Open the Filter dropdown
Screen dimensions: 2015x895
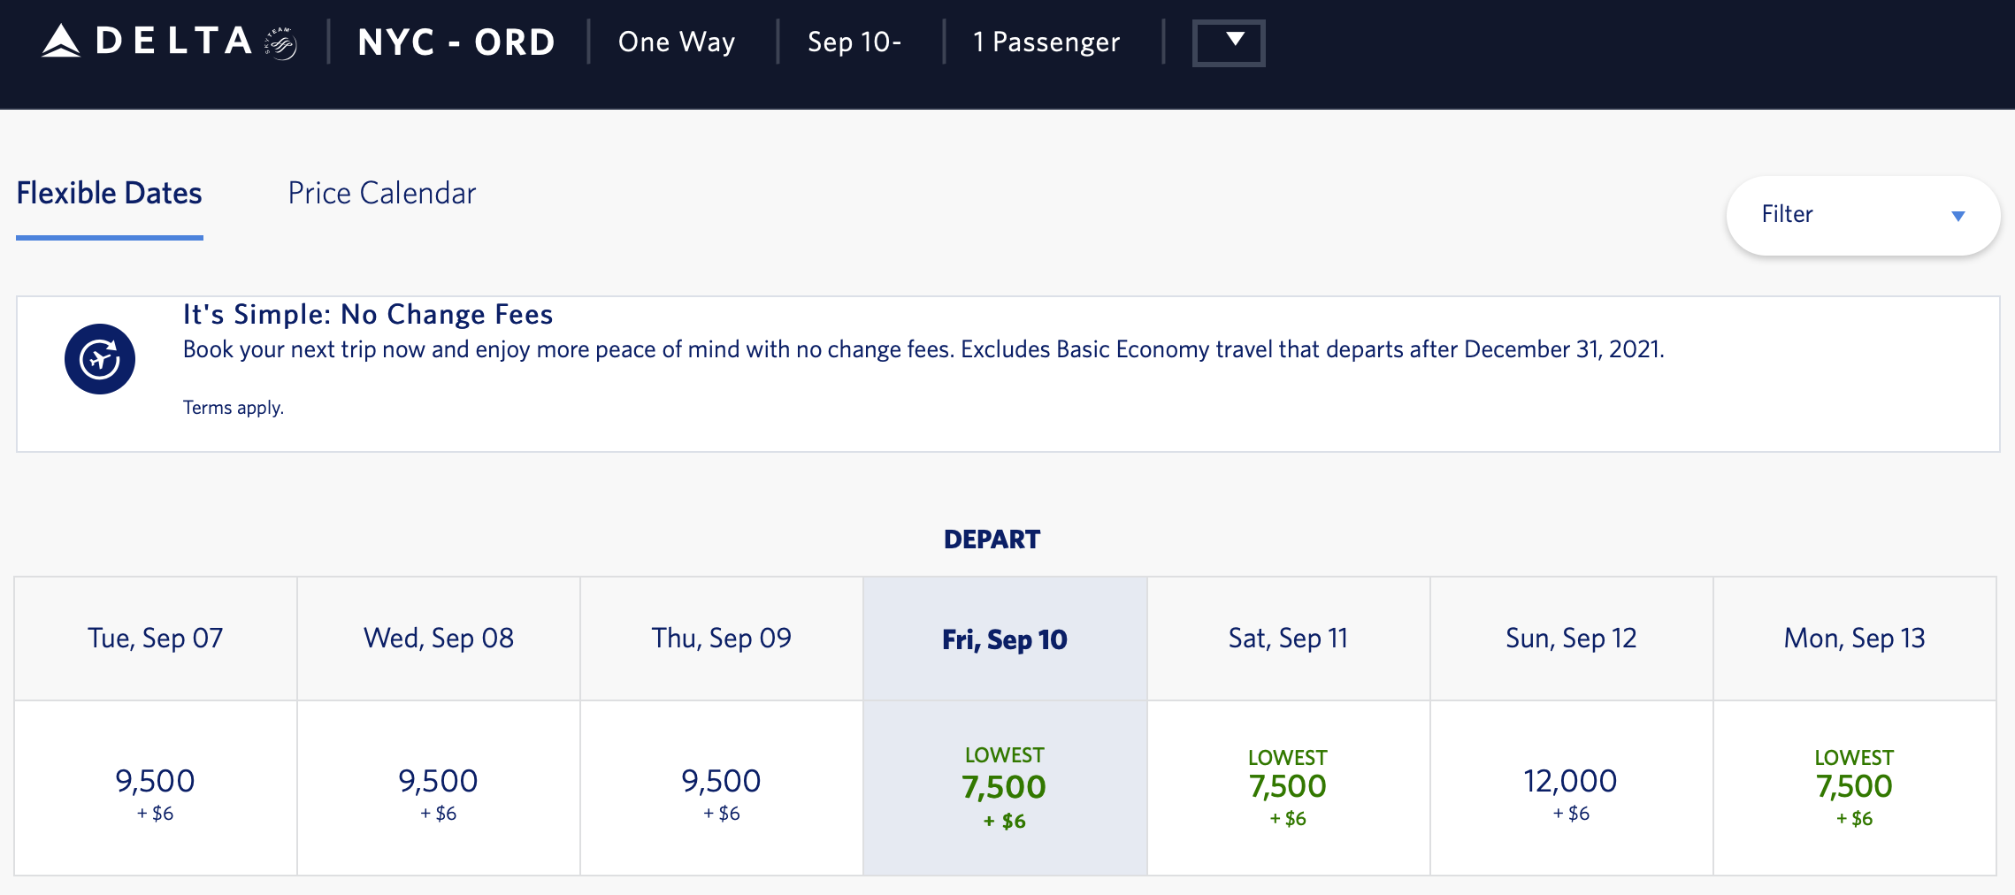1863,215
